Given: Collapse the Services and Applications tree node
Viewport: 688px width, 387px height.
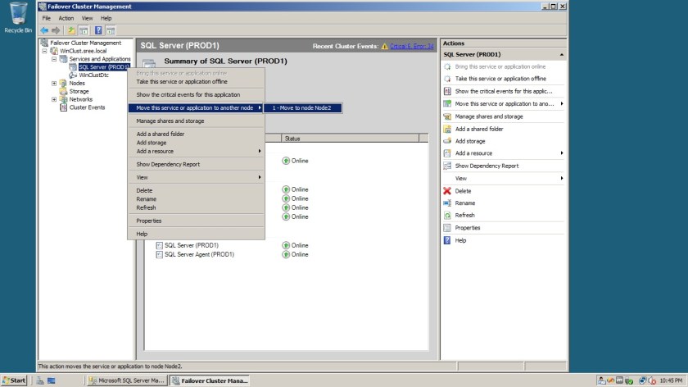Looking at the screenshot, I should [x=54, y=59].
